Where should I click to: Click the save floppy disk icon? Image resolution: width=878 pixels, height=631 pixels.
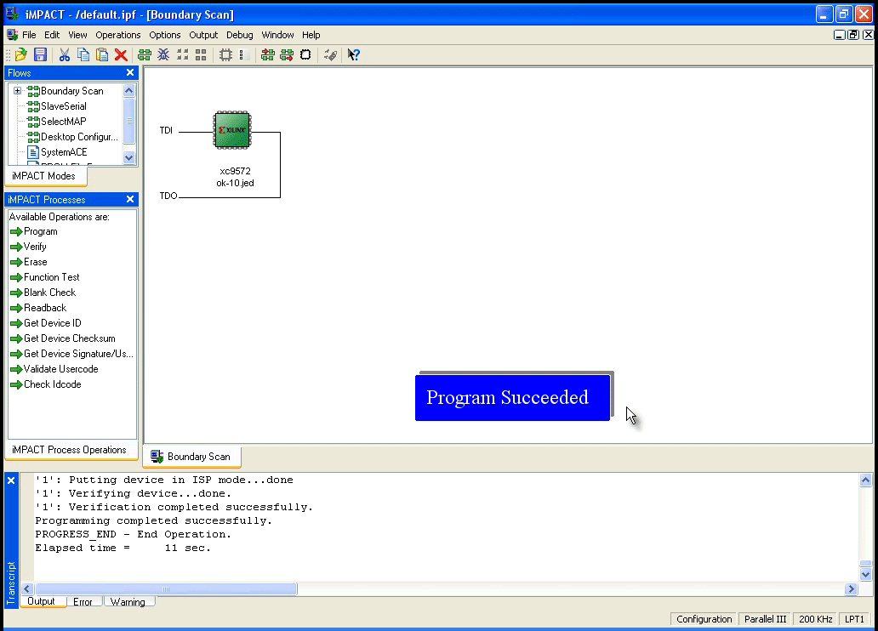click(40, 54)
